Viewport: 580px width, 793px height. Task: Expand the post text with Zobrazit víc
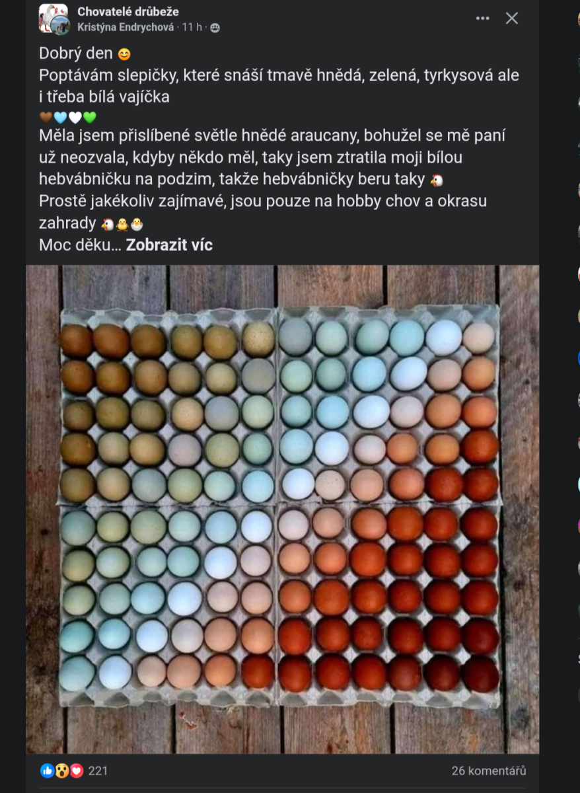coord(169,245)
